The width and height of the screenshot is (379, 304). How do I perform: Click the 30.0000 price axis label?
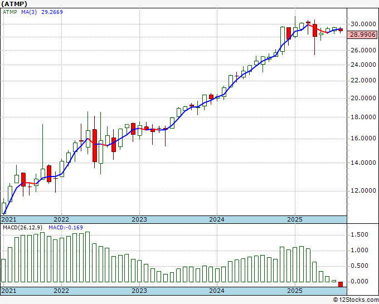363,24
